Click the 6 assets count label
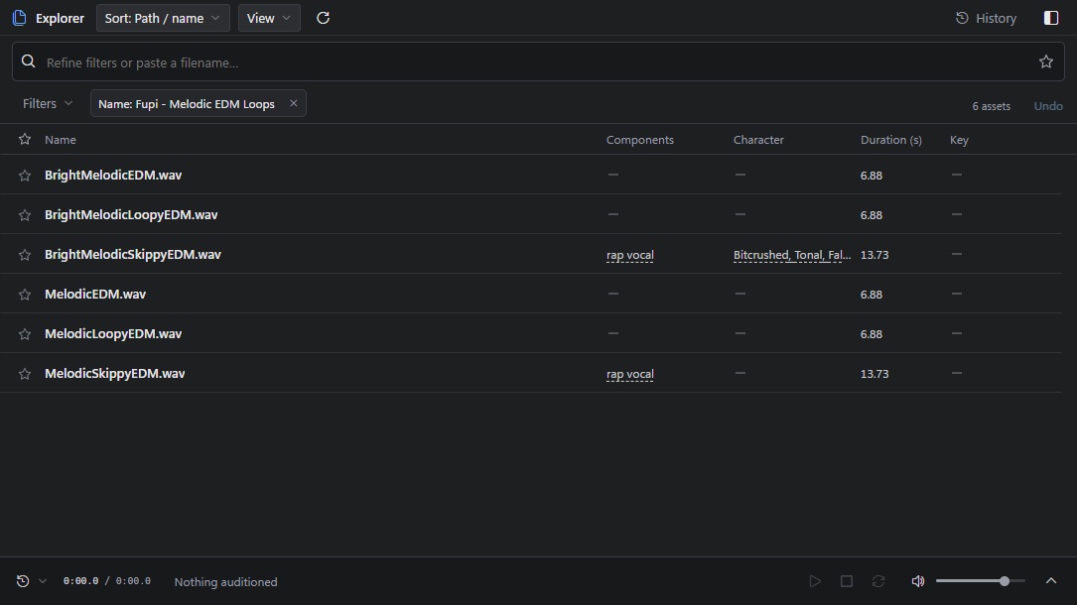The width and height of the screenshot is (1077, 605). (992, 106)
